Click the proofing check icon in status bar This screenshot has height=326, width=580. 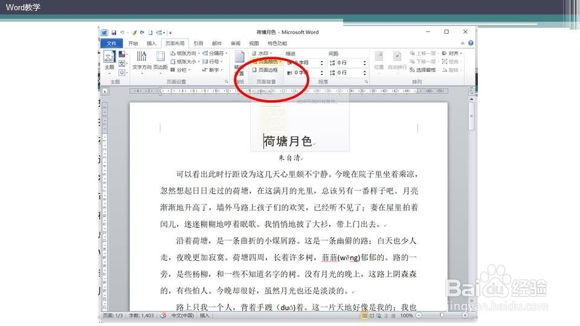[x=163, y=316]
